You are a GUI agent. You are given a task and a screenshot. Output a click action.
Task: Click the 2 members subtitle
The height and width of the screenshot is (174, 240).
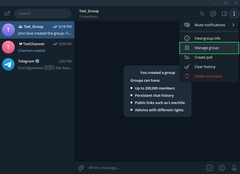pyautogui.click(x=88, y=16)
